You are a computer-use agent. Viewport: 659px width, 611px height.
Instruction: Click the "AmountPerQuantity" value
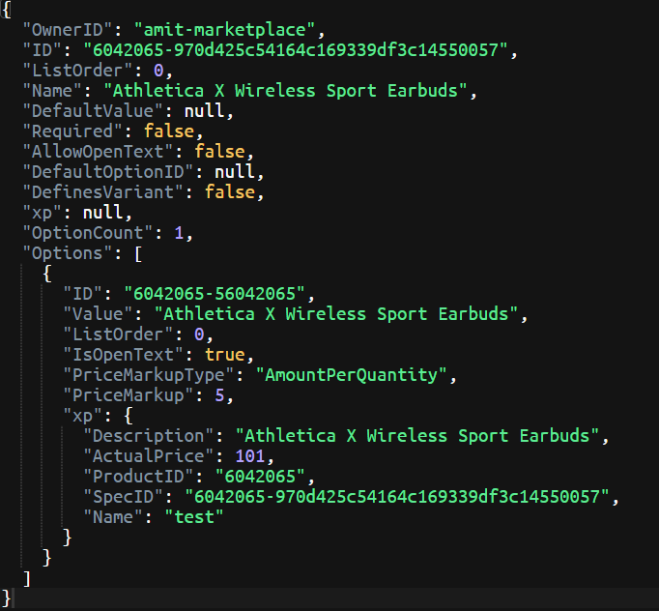pyautogui.click(x=351, y=375)
